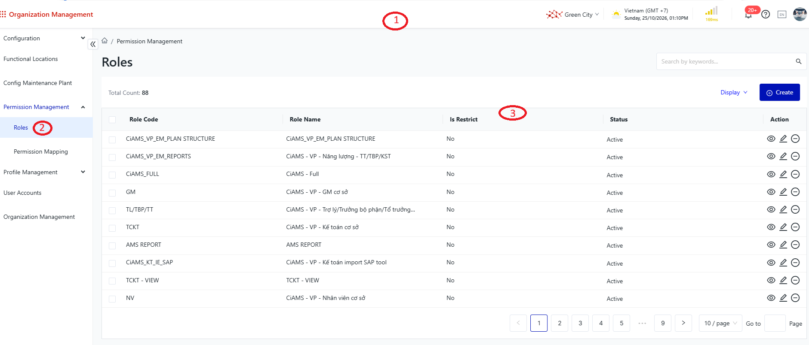Focus the Go to page input
The image size is (809, 345).
[x=775, y=323]
